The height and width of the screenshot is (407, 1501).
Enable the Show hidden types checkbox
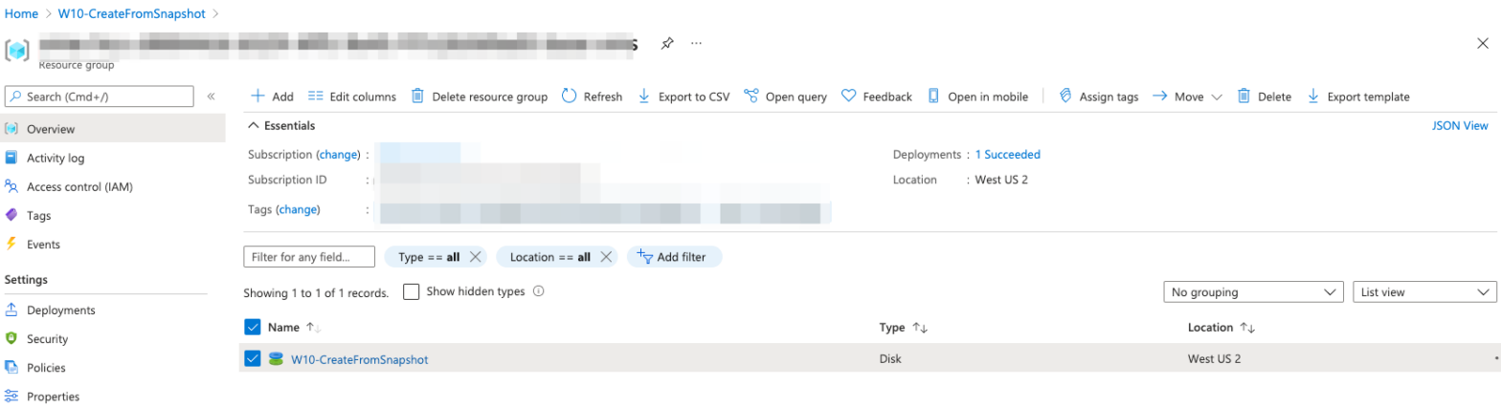point(412,292)
